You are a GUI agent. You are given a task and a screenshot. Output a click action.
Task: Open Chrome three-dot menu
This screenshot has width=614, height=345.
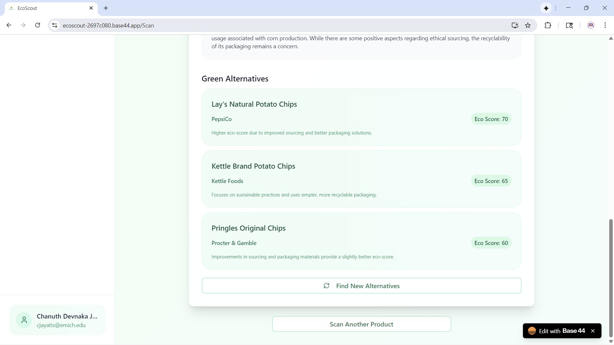click(605, 25)
